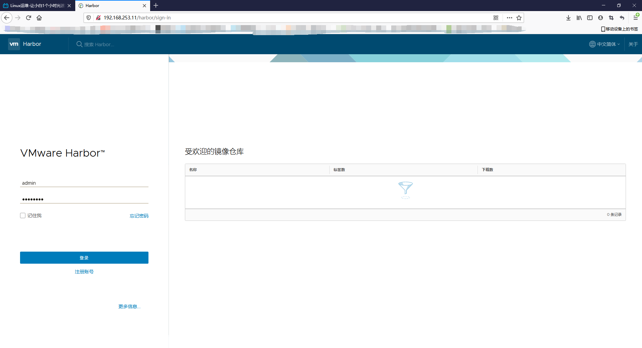The height and width of the screenshot is (348, 642).
Task: Bookmark this page with the star icon
Action: pyautogui.click(x=519, y=18)
